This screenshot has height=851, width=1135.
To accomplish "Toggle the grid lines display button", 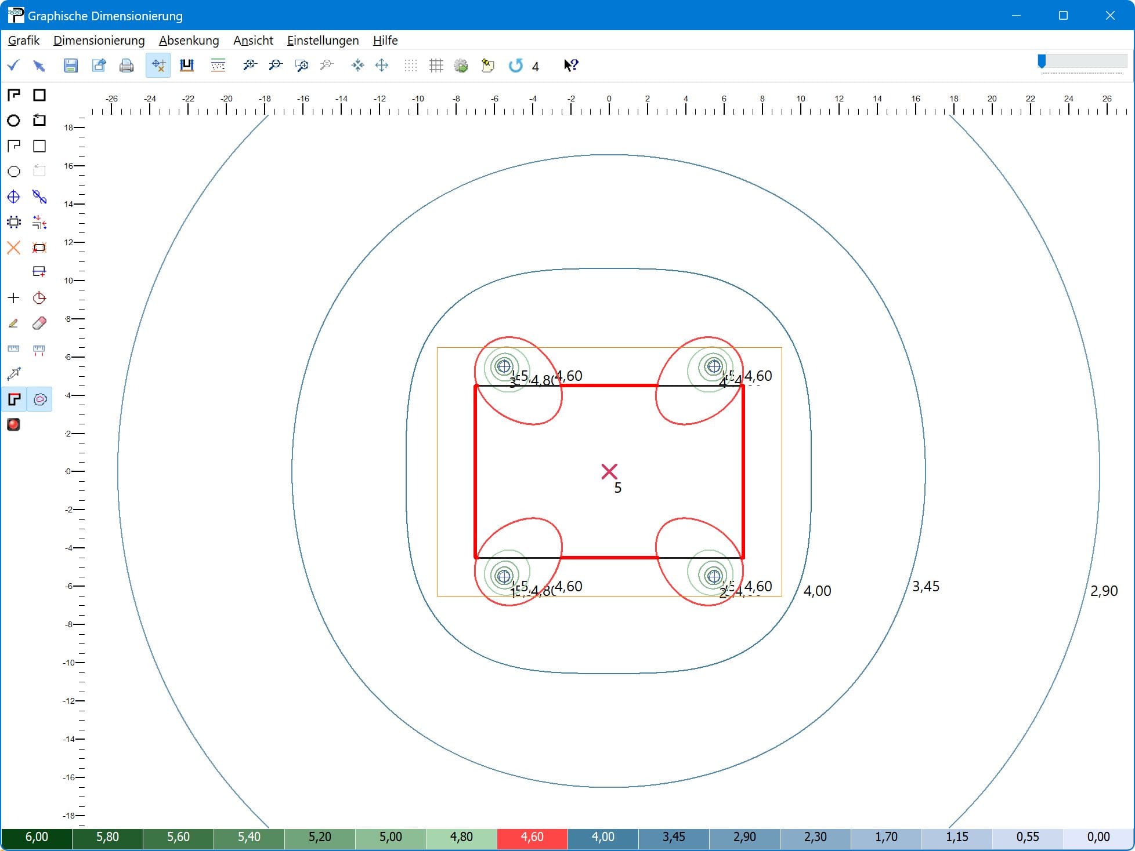I will point(436,66).
